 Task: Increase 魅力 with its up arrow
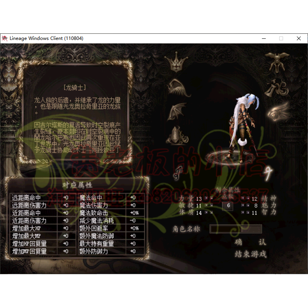248,205
